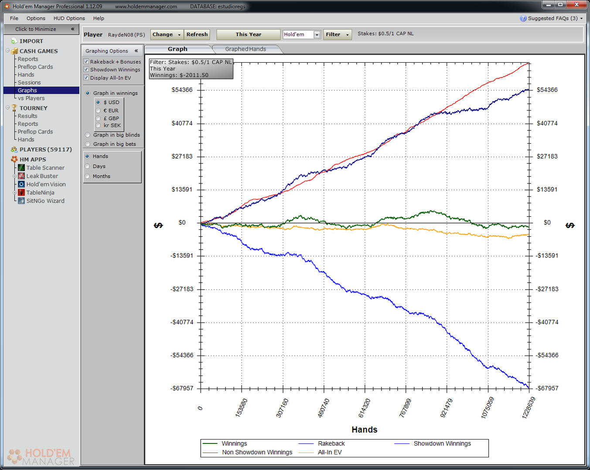The image size is (590, 470).
Task: Select Days x-axis radio
Action: 88,166
